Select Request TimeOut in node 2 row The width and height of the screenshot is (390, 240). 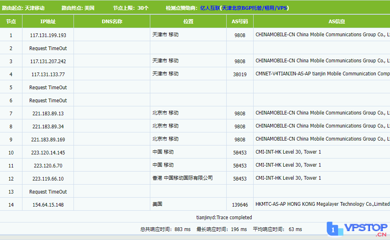tap(48, 48)
